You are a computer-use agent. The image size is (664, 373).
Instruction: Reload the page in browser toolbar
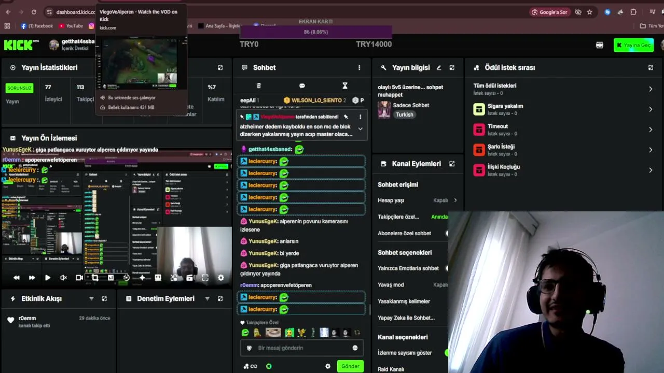pyautogui.click(x=34, y=12)
